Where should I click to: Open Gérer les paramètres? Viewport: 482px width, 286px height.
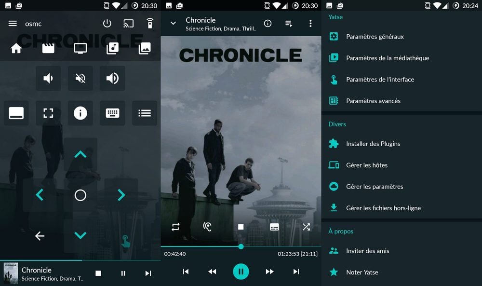coord(402,187)
